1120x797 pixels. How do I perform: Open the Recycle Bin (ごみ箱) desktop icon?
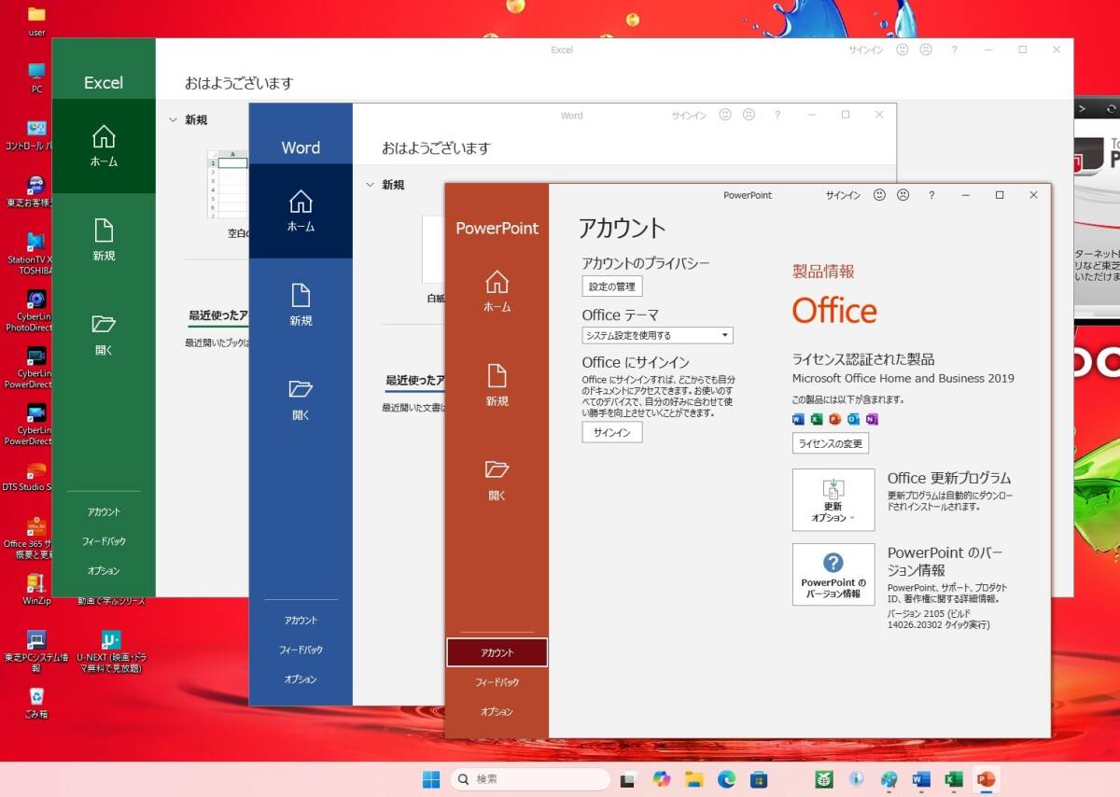tap(36, 703)
